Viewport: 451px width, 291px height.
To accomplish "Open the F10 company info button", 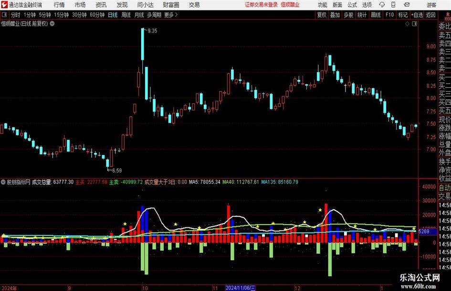I will tap(390, 15).
